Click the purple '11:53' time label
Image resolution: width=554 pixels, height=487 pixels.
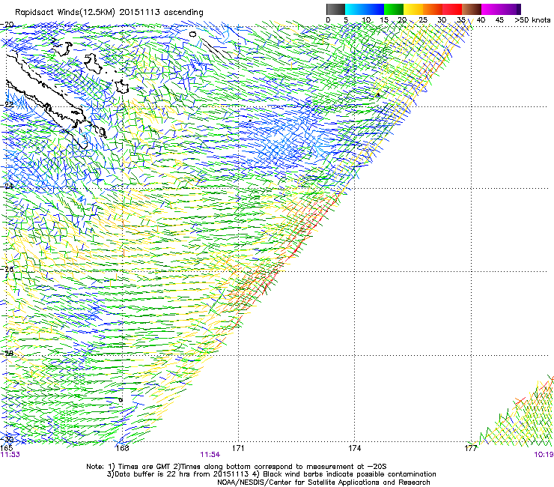pos(10,455)
